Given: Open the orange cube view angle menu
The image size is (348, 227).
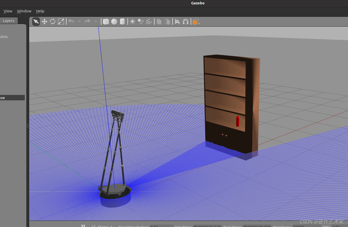Looking at the screenshot, I should [x=196, y=22].
